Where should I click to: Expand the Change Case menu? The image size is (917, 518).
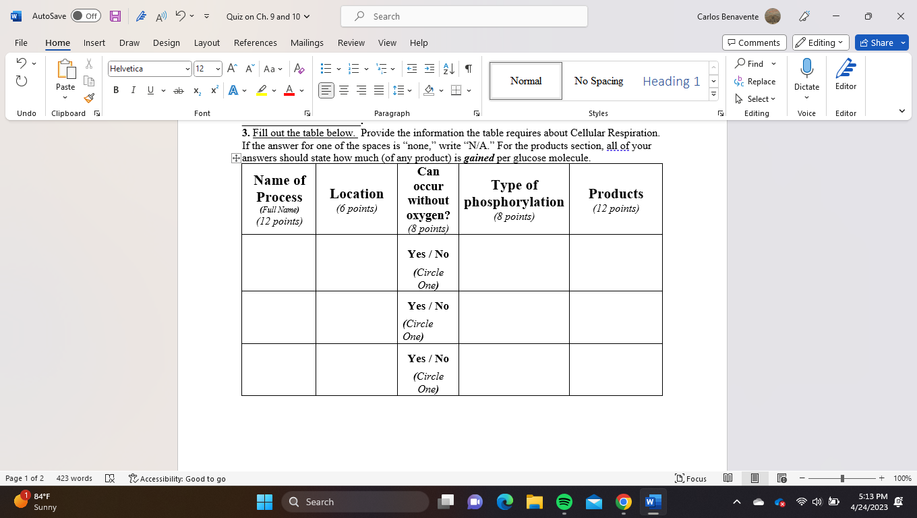point(273,69)
